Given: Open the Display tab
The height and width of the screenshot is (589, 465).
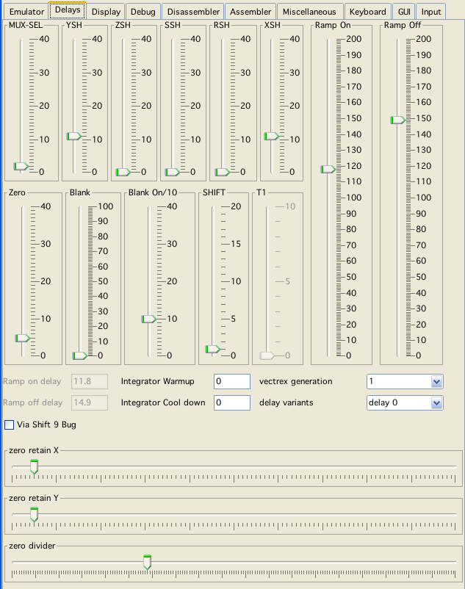Looking at the screenshot, I should pyautogui.click(x=106, y=12).
